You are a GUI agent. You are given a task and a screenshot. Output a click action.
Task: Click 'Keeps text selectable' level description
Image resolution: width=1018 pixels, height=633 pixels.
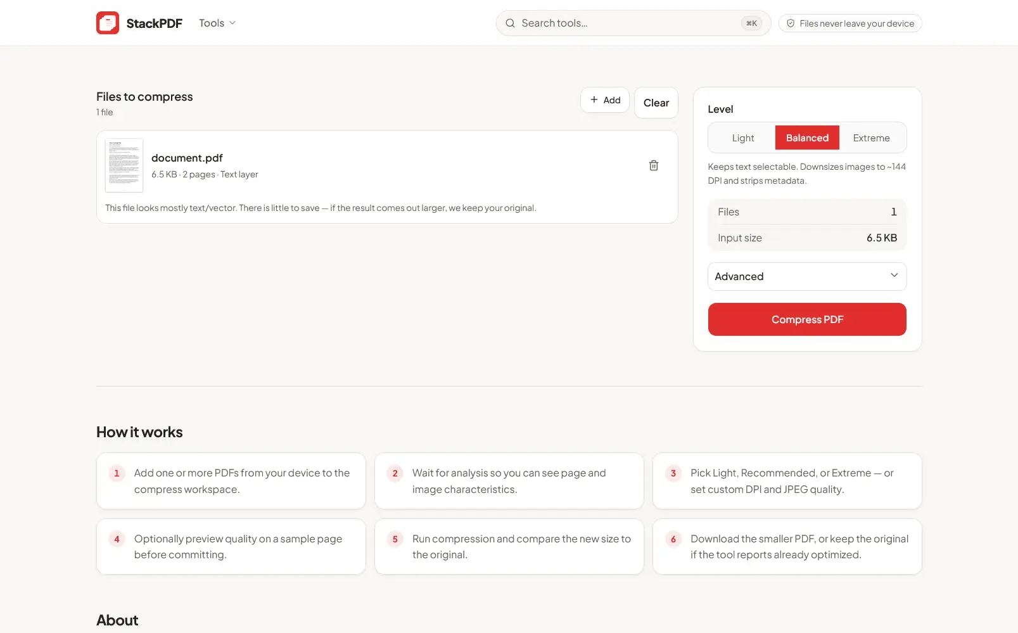(806, 174)
